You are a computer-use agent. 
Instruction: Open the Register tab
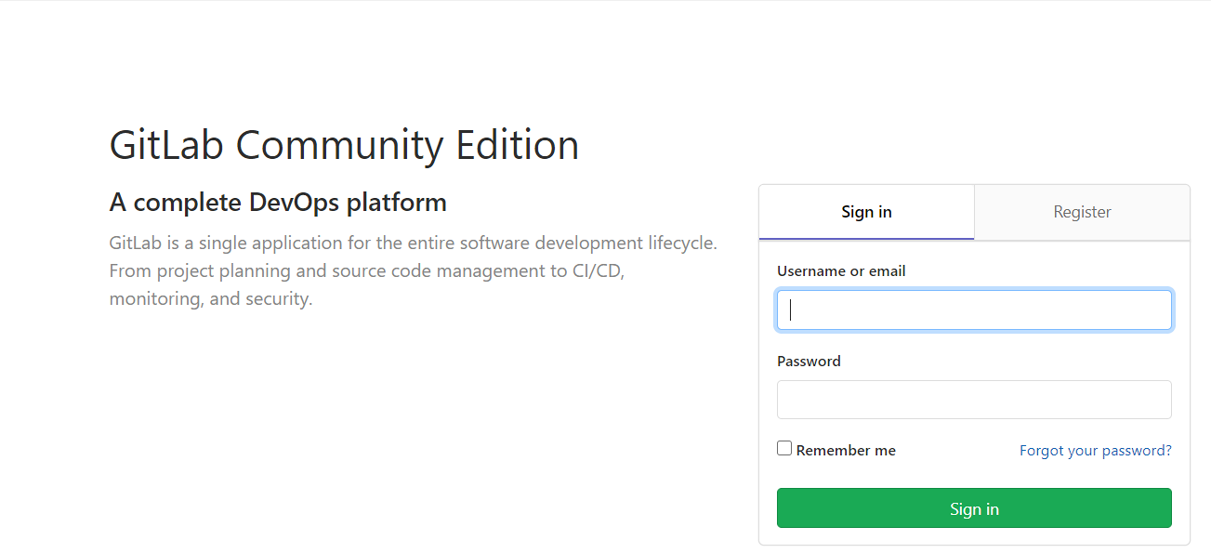pyautogui.click(x=1082, y=212)
